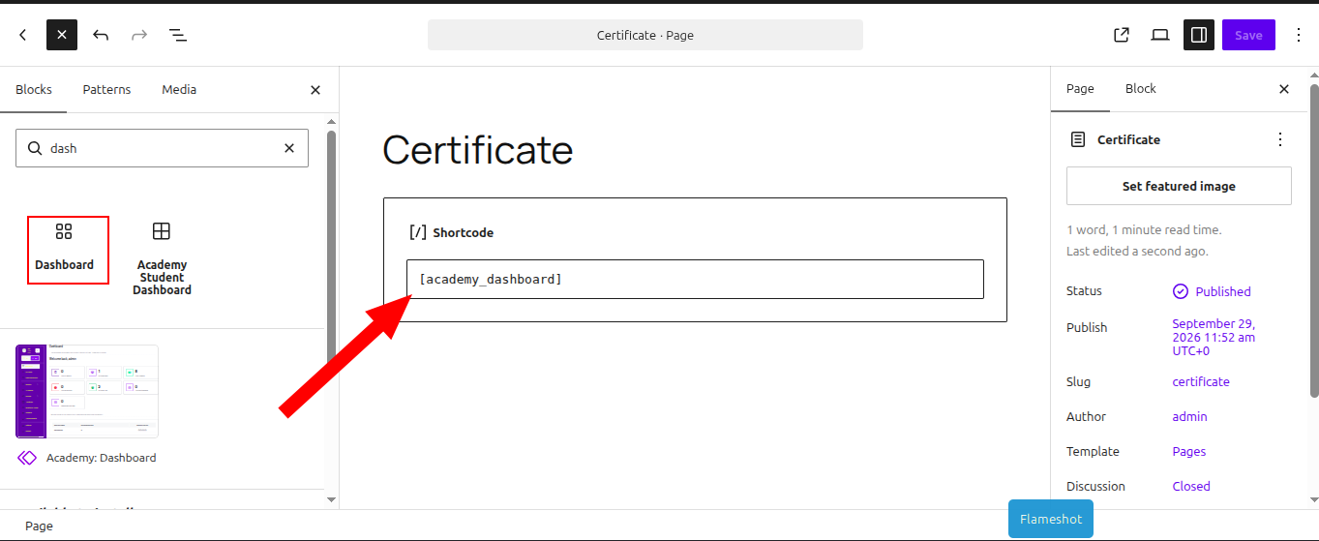Switch to the Blocks tab
This screenshot has width=1319, height=541.
[x=34, y=89]
